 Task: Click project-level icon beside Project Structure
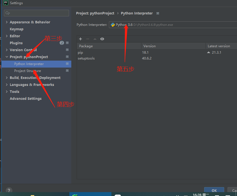pyautogui.click(x=67, y=71)
